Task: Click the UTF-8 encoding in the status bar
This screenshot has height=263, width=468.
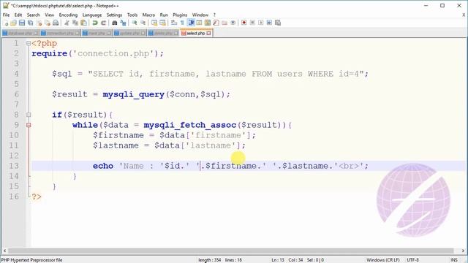Action: point(412,260)
